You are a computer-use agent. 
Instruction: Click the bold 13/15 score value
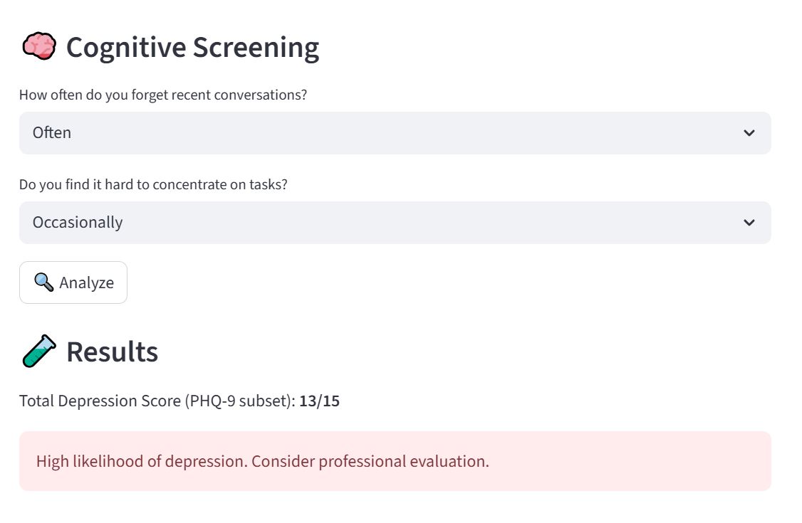(319, 401)
